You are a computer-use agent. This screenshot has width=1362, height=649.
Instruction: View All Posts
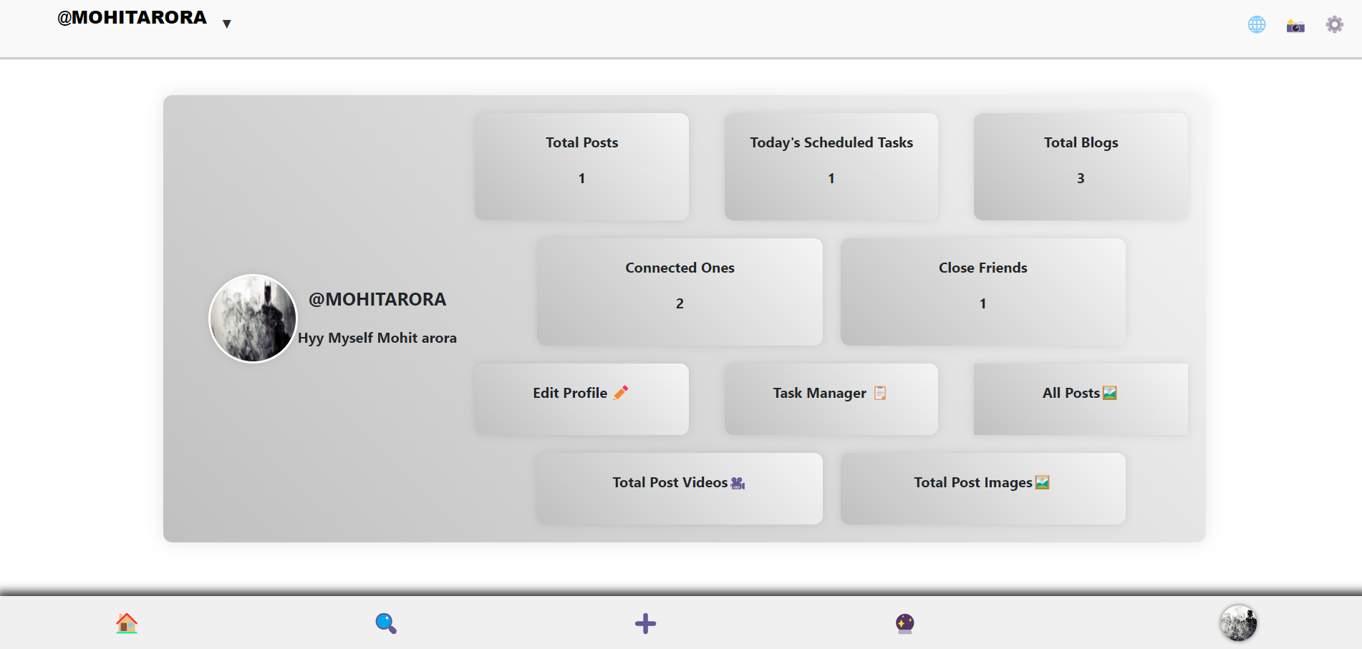[x=1080, y=399]
